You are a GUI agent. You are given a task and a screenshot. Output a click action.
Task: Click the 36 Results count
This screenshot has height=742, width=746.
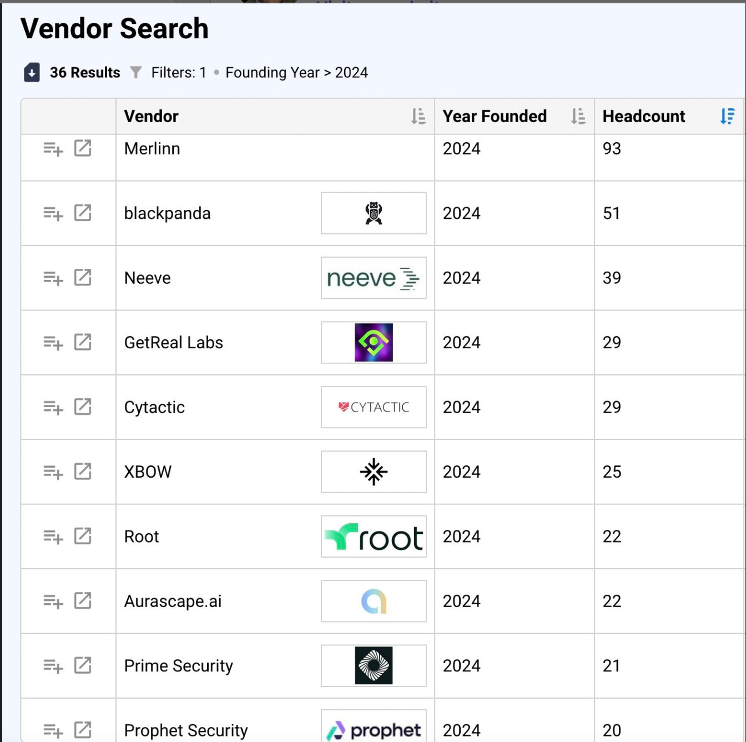pos(85,73)
